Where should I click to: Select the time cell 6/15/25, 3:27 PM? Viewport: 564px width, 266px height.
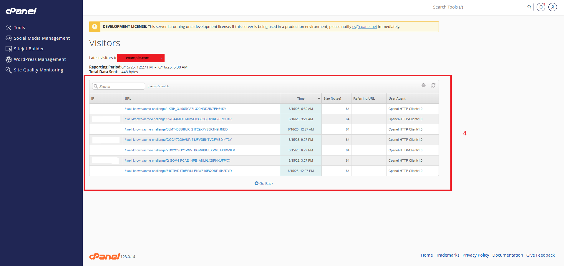pyautogui.click(x=301, y=160)
